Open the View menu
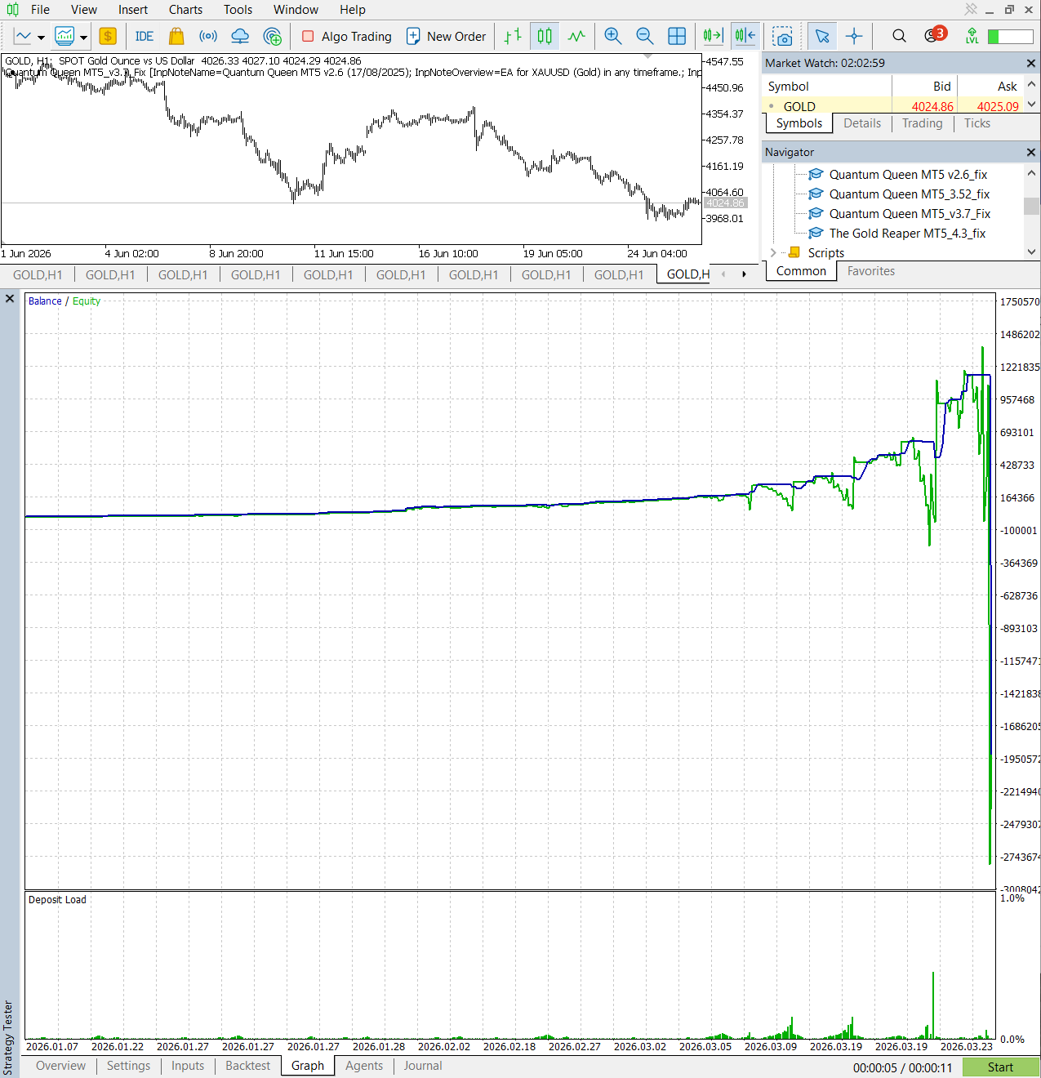The image size is (1041, 1078). (x=84, y=10)
